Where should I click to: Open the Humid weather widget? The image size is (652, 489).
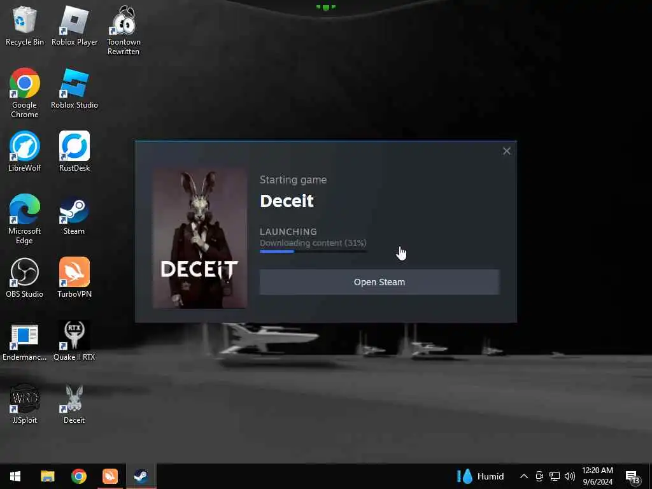click(481, 476)
